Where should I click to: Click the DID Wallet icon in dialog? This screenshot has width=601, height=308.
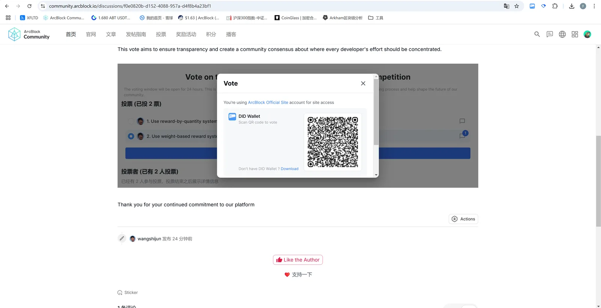(232, 117)
